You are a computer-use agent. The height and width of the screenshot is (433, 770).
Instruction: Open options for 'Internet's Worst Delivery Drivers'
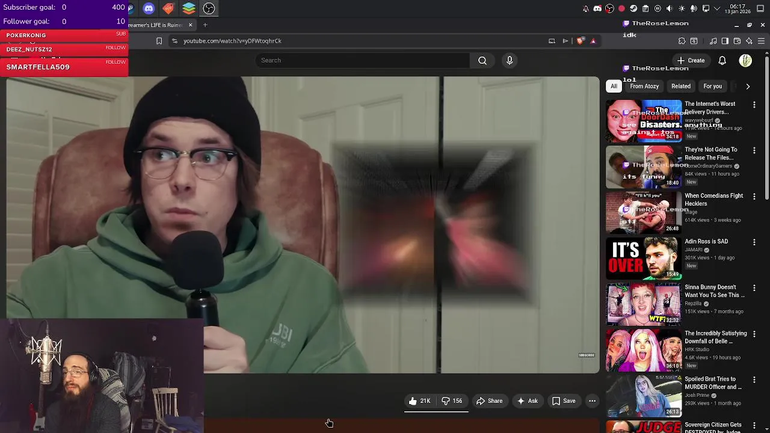tap(754, 105)
